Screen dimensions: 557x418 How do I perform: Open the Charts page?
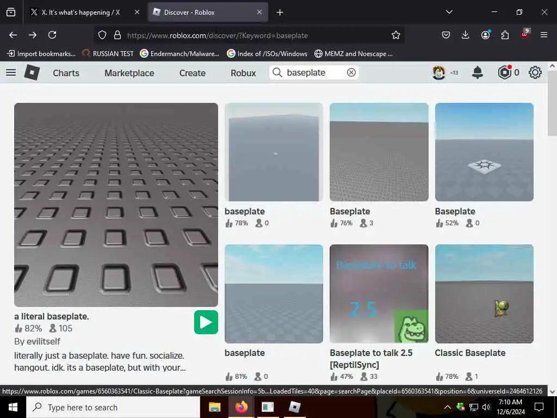click(x=66, y=73)
